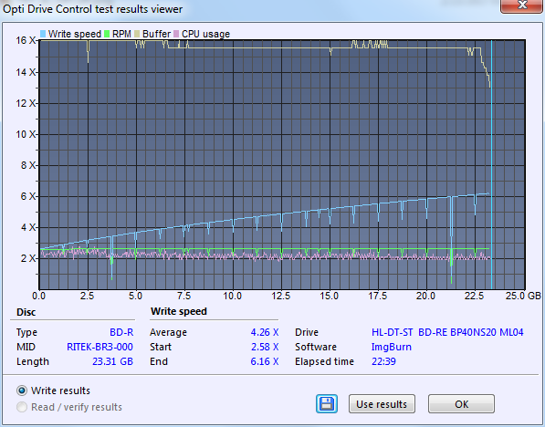Click the Start speed value 2.58 X
Viewport: 545px width, 427px height.
[265, 347]
